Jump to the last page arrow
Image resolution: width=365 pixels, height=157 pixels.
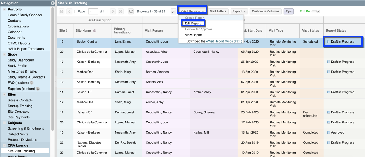pos(120,12)
